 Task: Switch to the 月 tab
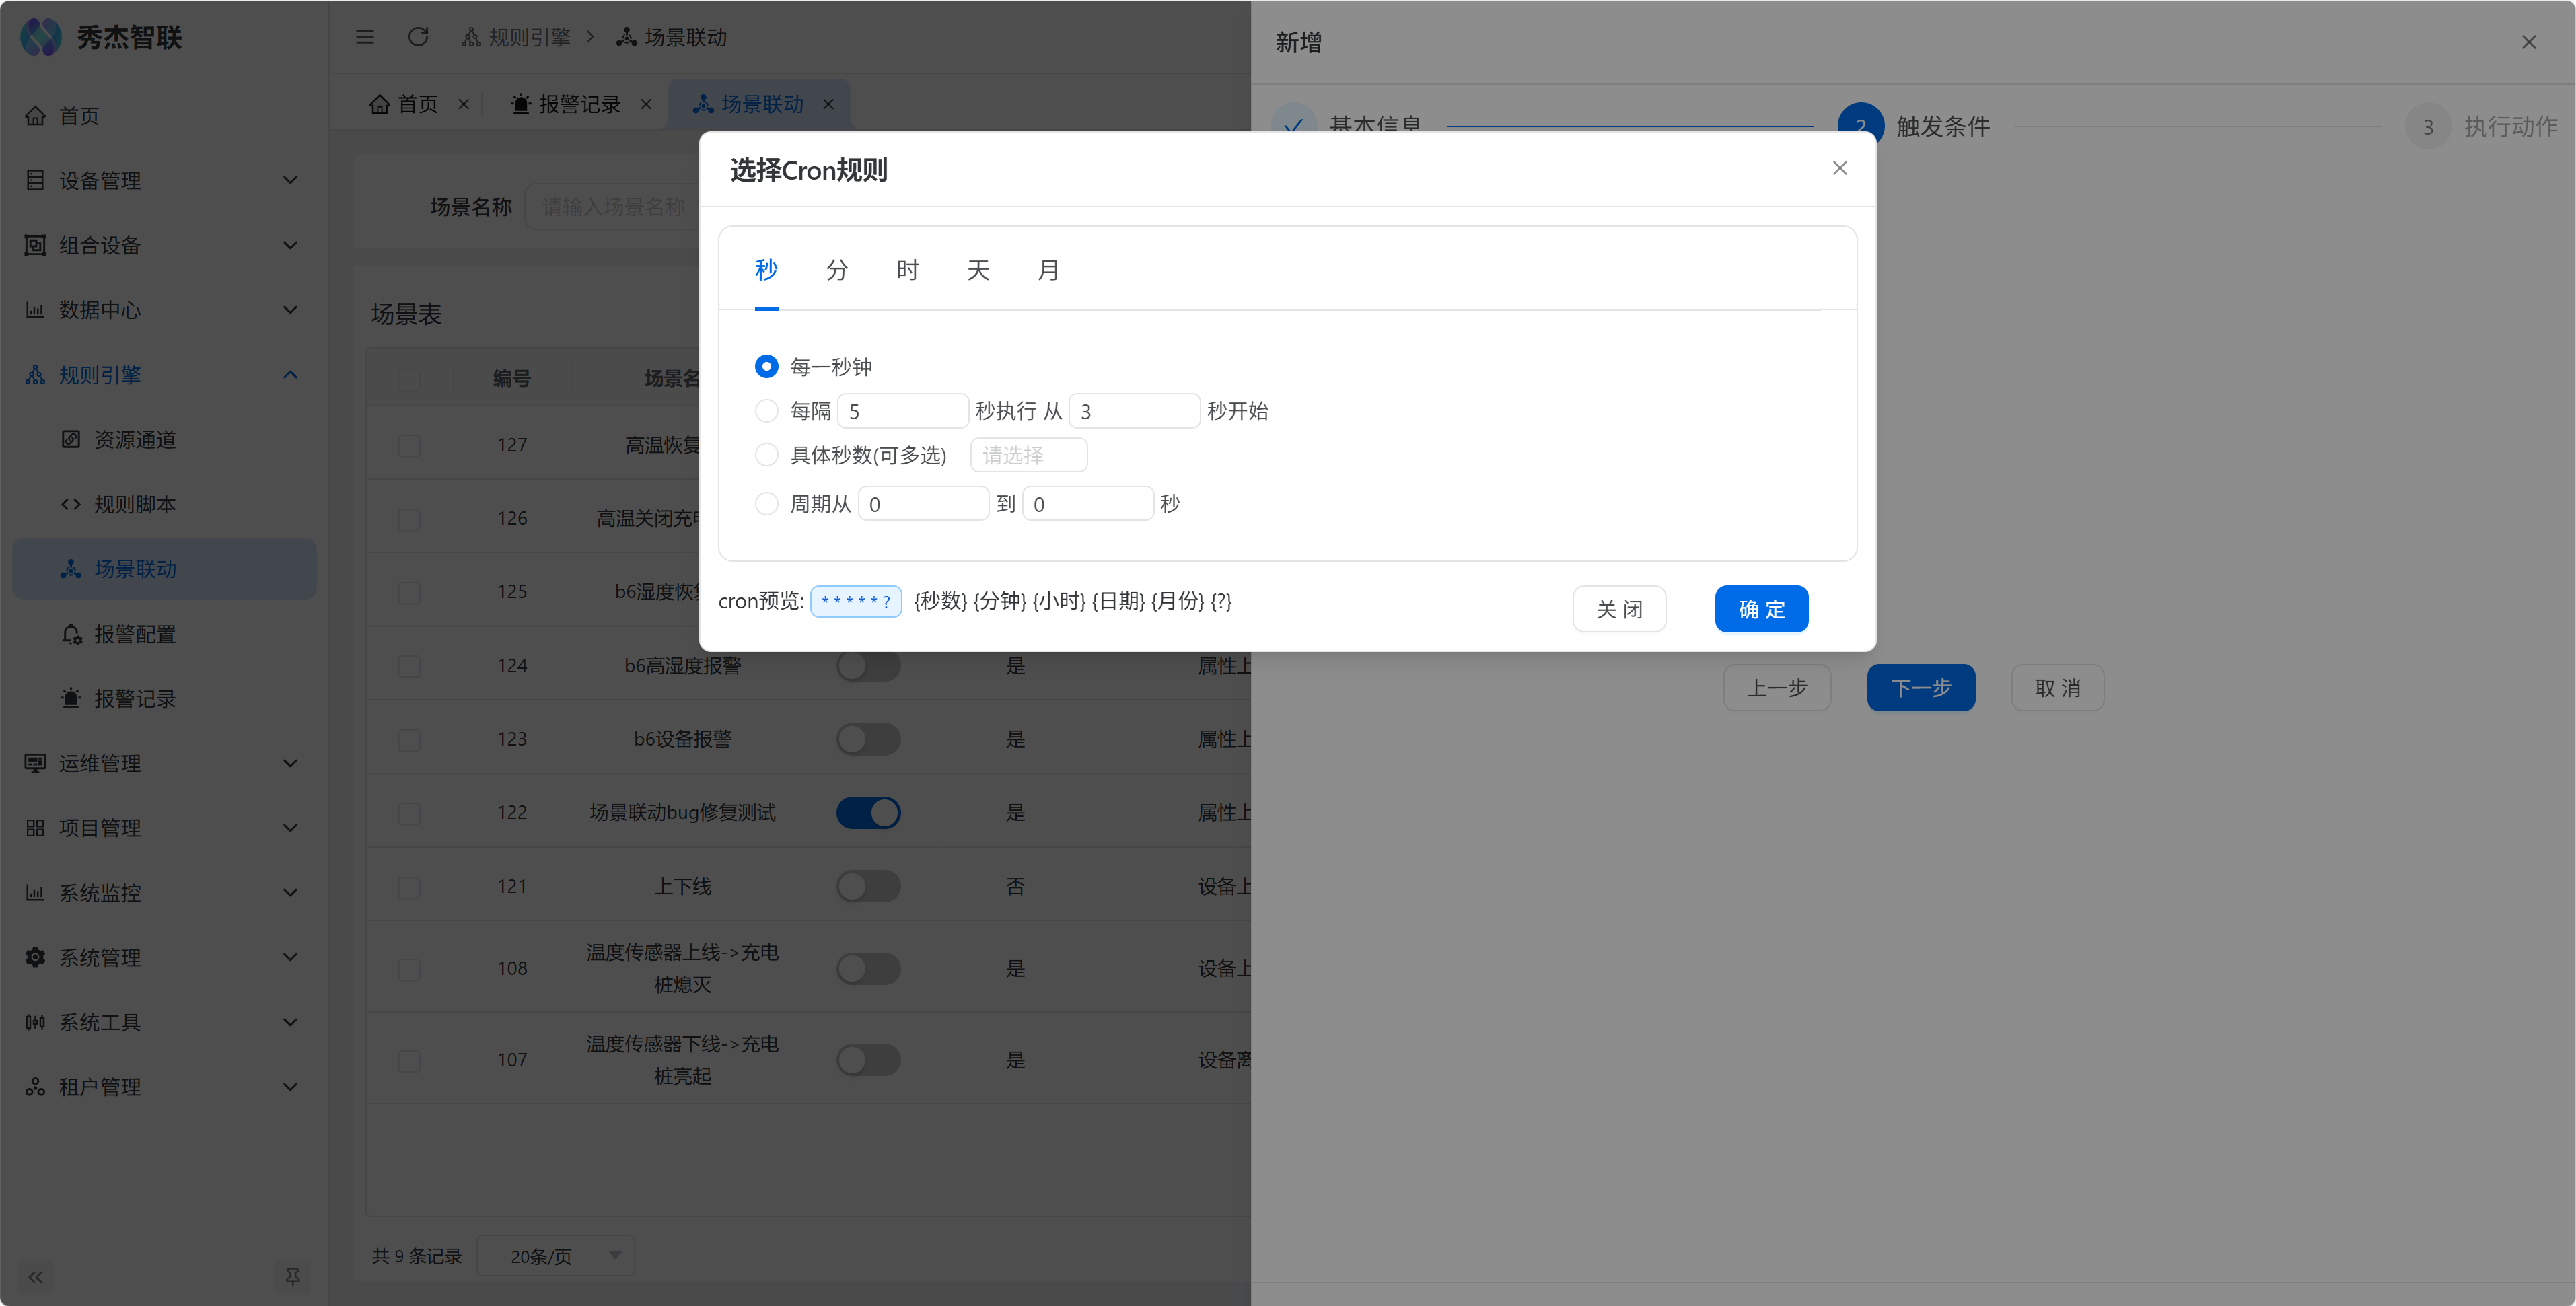coord(1047,270)
